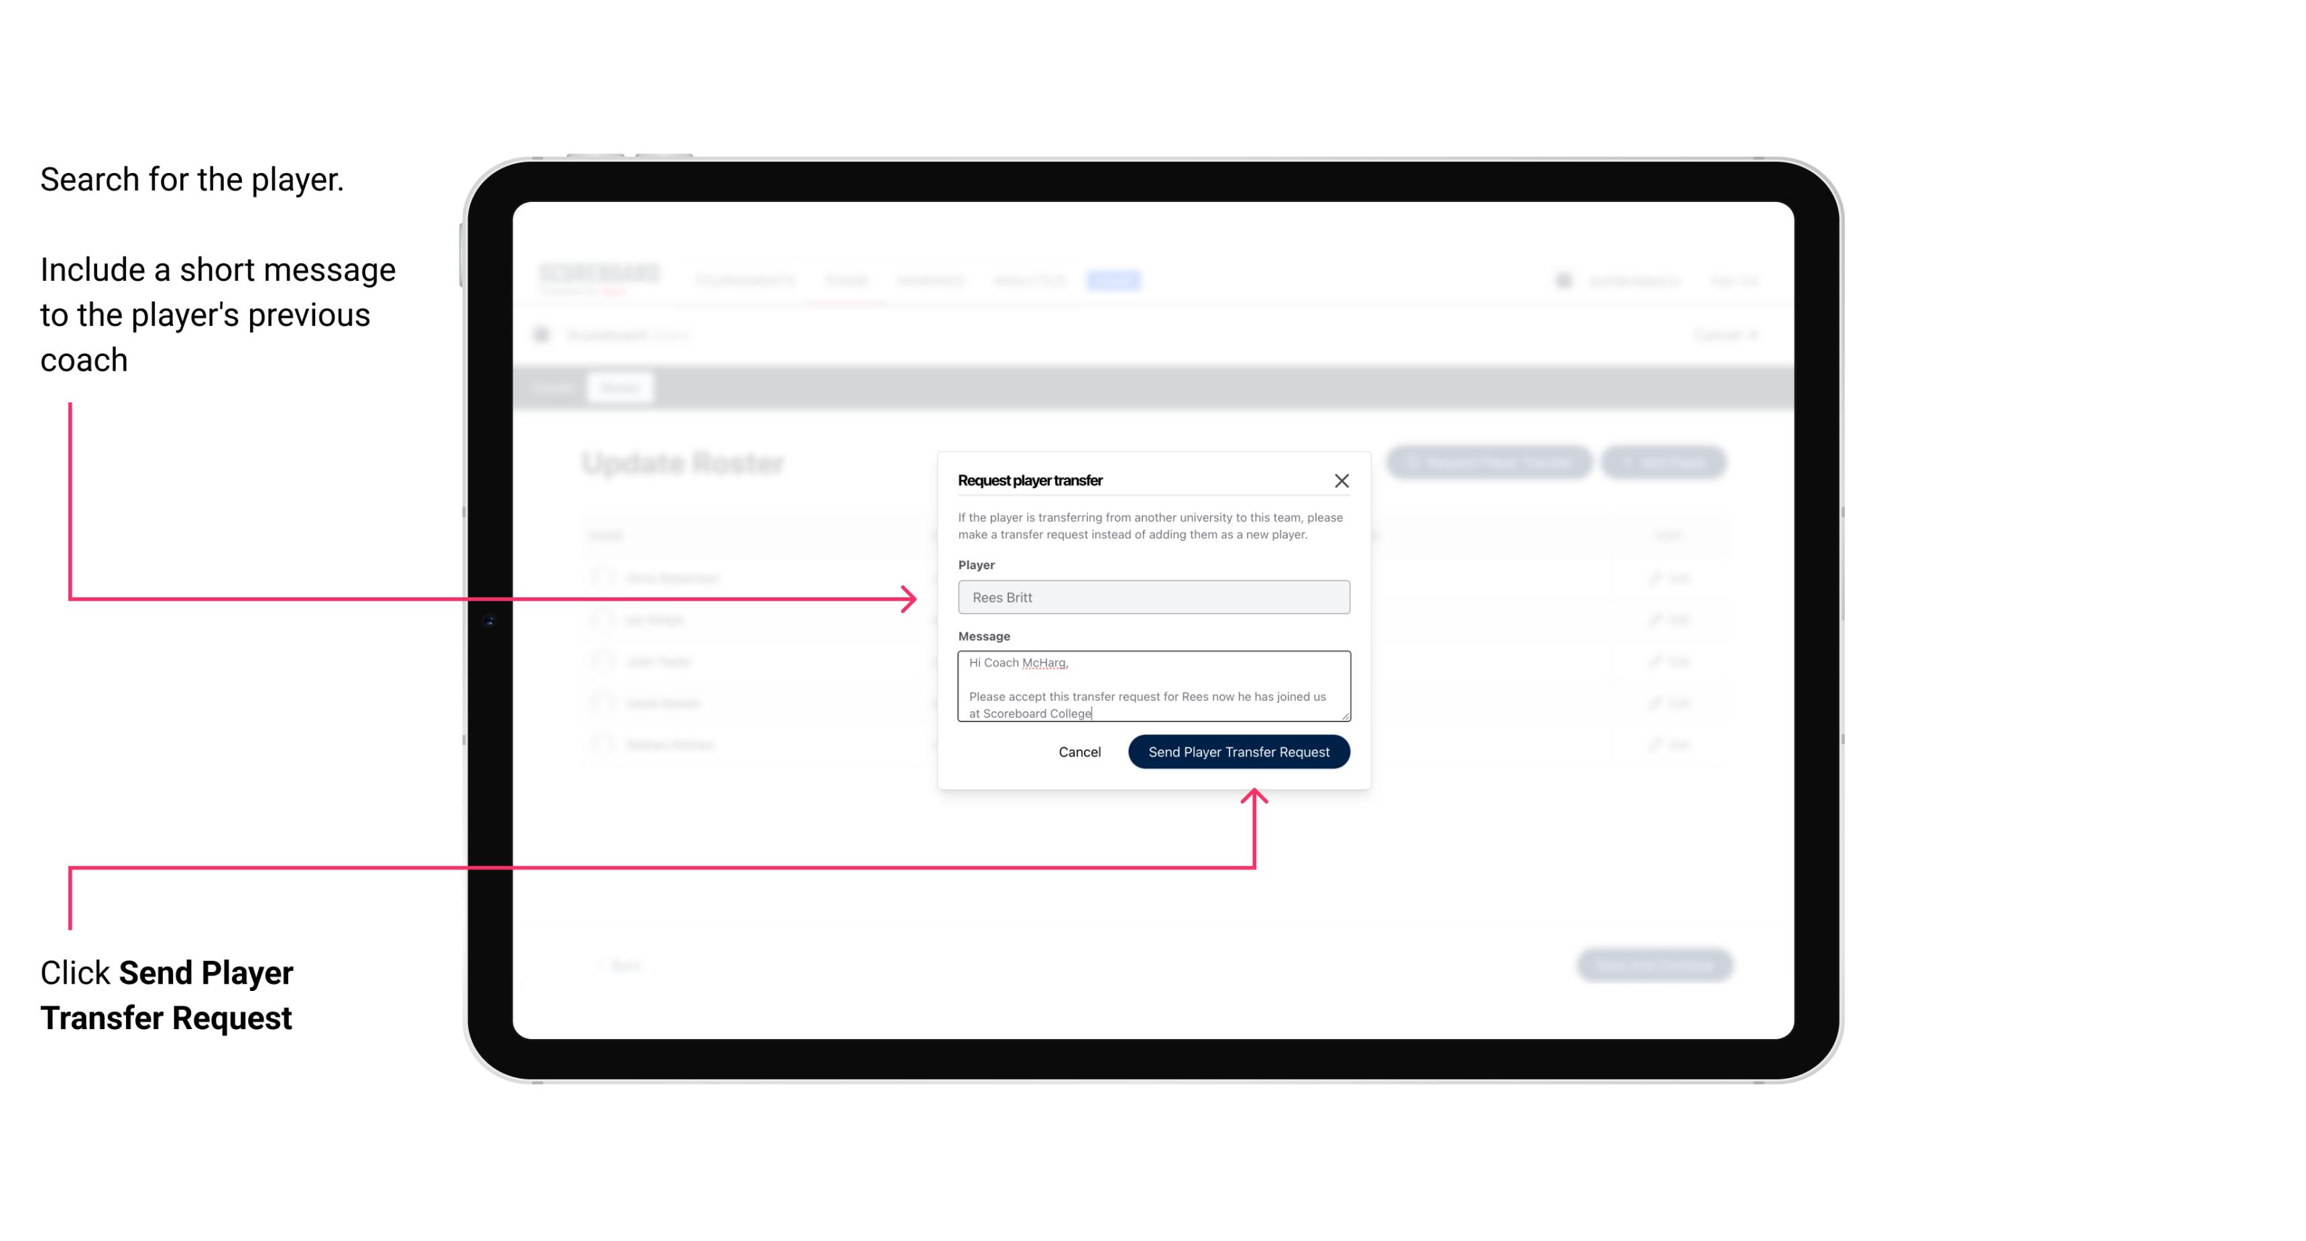Click the Player name input field
2306x1241 pixels.
(1152, 597)
